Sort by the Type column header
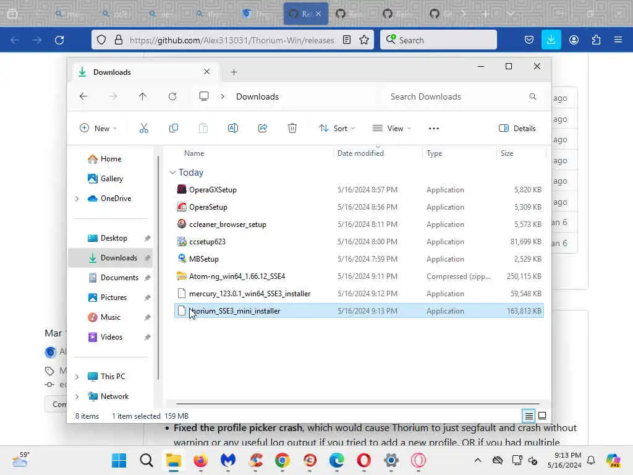The image size is (633, 475). click(435, 153)
